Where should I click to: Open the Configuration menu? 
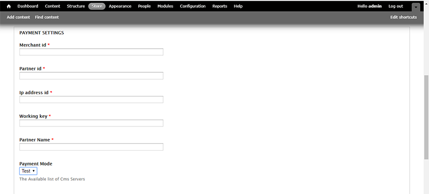(193, 6)
